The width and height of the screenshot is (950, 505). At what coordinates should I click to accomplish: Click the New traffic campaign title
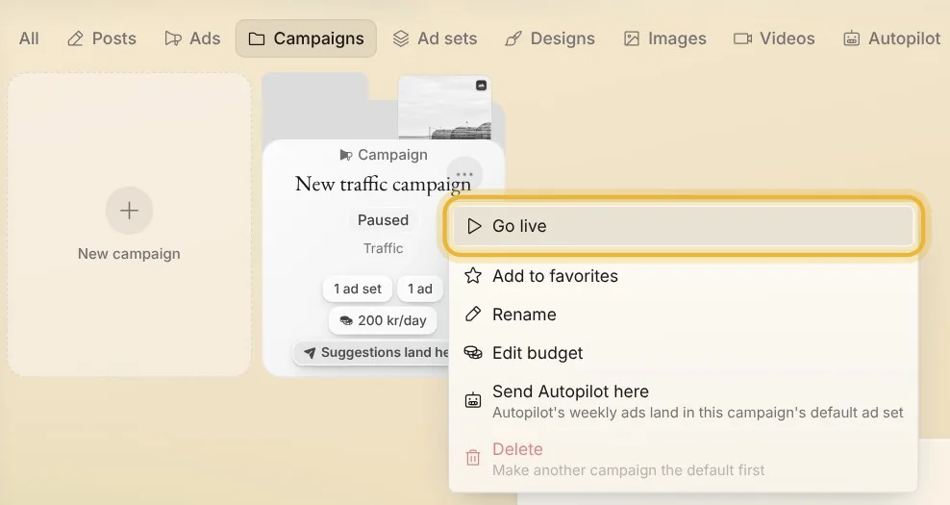pyautogui.click(x=383, y=184)
